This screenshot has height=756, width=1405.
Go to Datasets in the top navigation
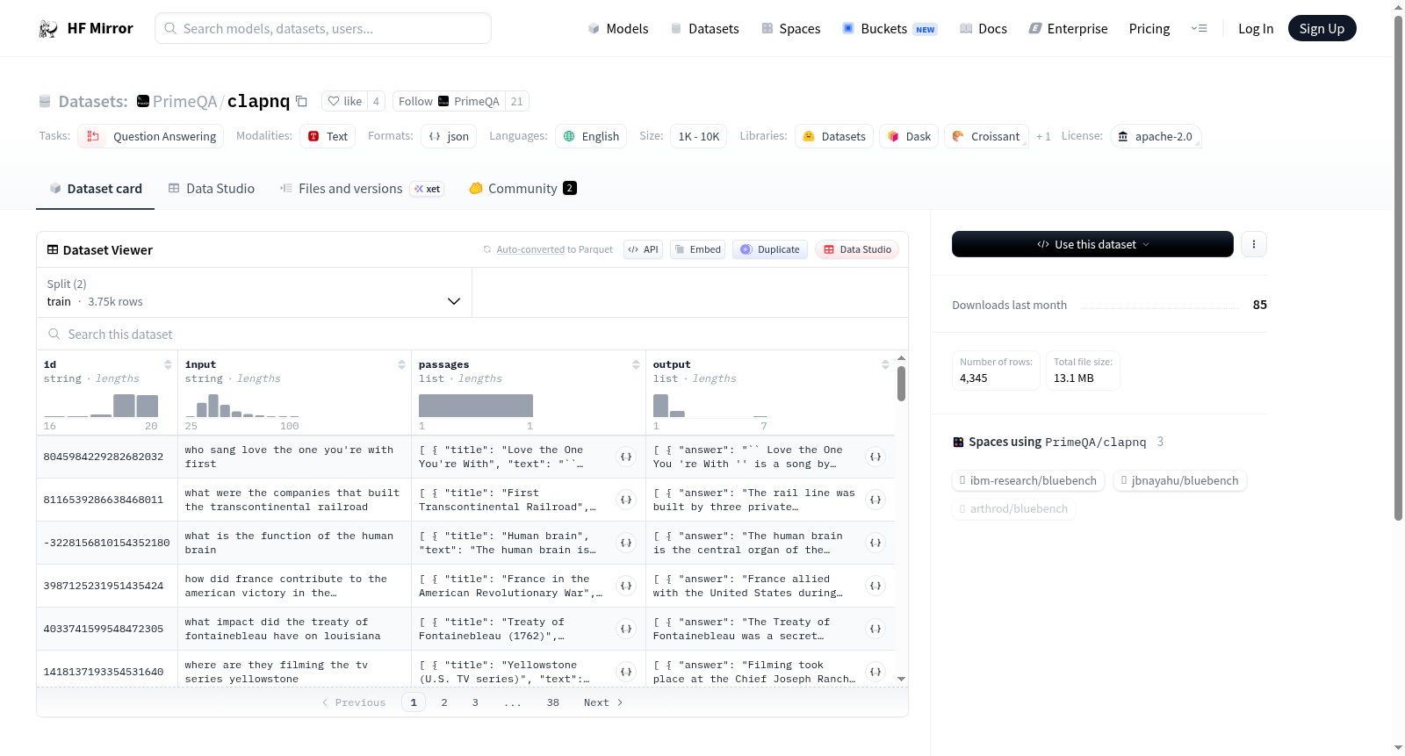(x=705, y=29)
